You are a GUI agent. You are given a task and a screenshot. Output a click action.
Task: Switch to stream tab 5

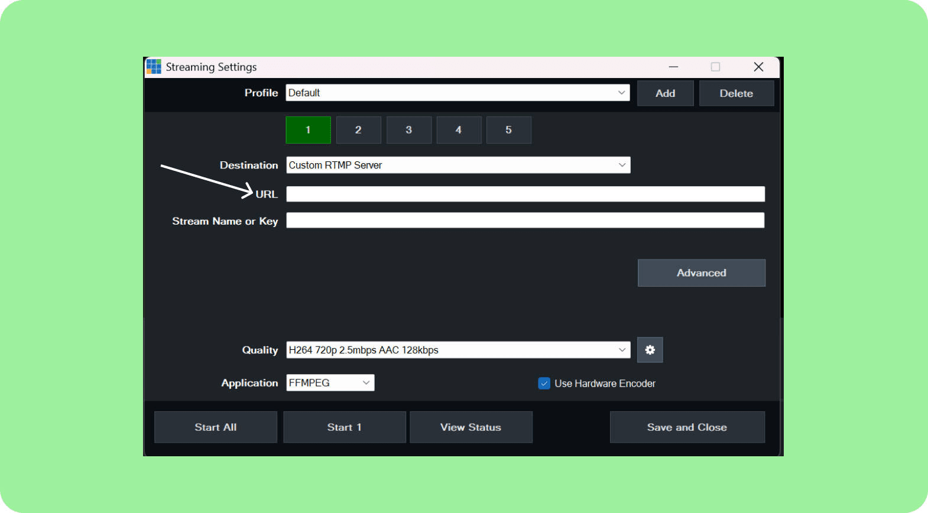coord(508,130)
